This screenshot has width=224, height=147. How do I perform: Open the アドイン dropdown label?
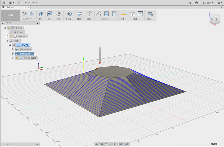point(150,19)
